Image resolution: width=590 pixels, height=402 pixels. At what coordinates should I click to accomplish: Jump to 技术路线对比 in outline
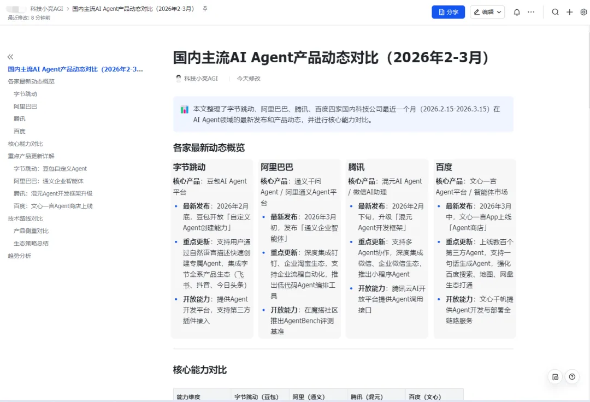(25, 218)
